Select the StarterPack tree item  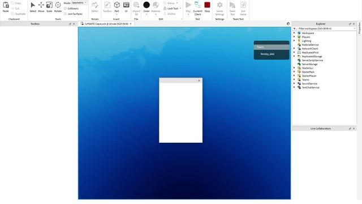[x=308, y=72]
